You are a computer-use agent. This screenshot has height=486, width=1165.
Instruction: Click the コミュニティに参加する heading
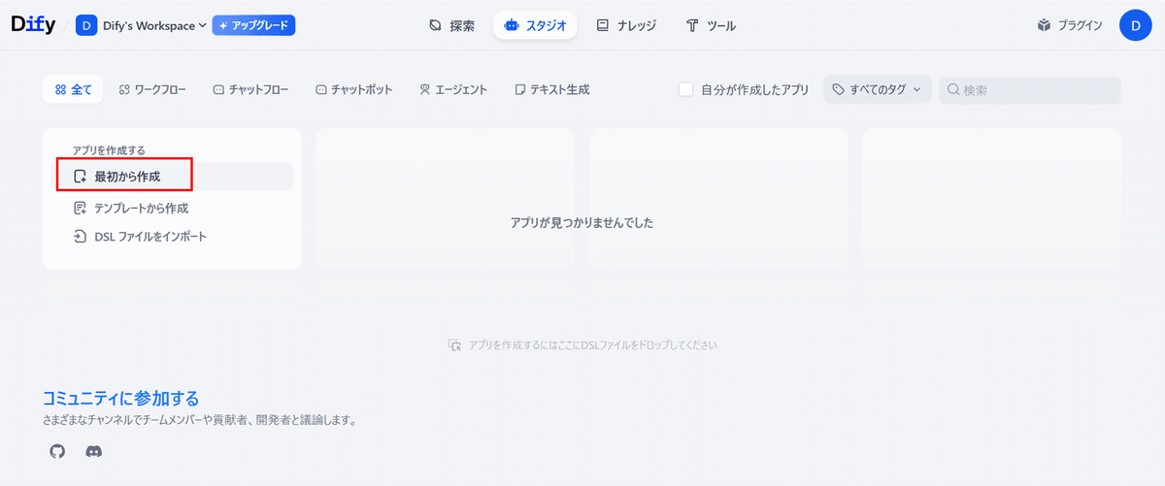coord(121,398)
